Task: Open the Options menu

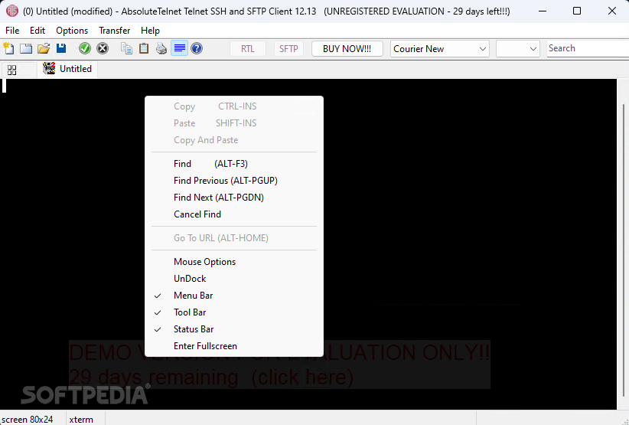Action: [72, 31]
